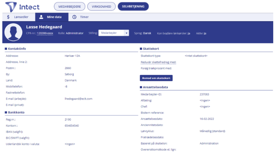Click the Fratrædelsesdato label

click(152, 137)
